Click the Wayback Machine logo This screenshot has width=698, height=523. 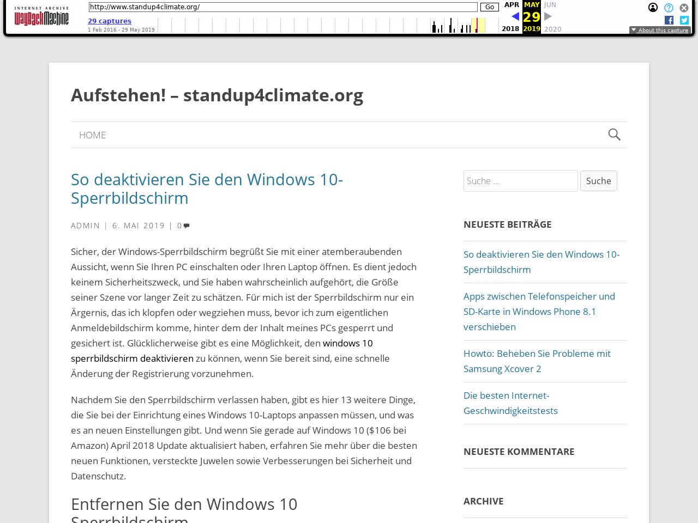coord(41,17)
